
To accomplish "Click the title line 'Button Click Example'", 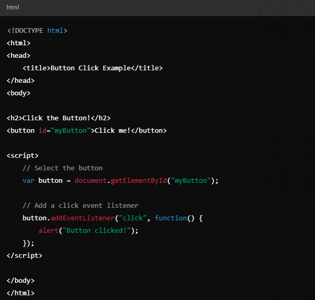I will (93, 68).
